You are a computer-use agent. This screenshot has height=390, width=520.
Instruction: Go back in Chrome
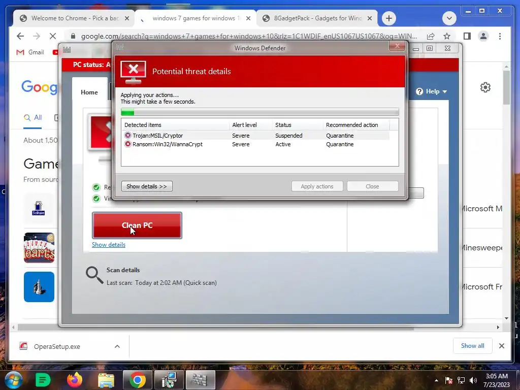pyautogui.click(x=20, y=36)
